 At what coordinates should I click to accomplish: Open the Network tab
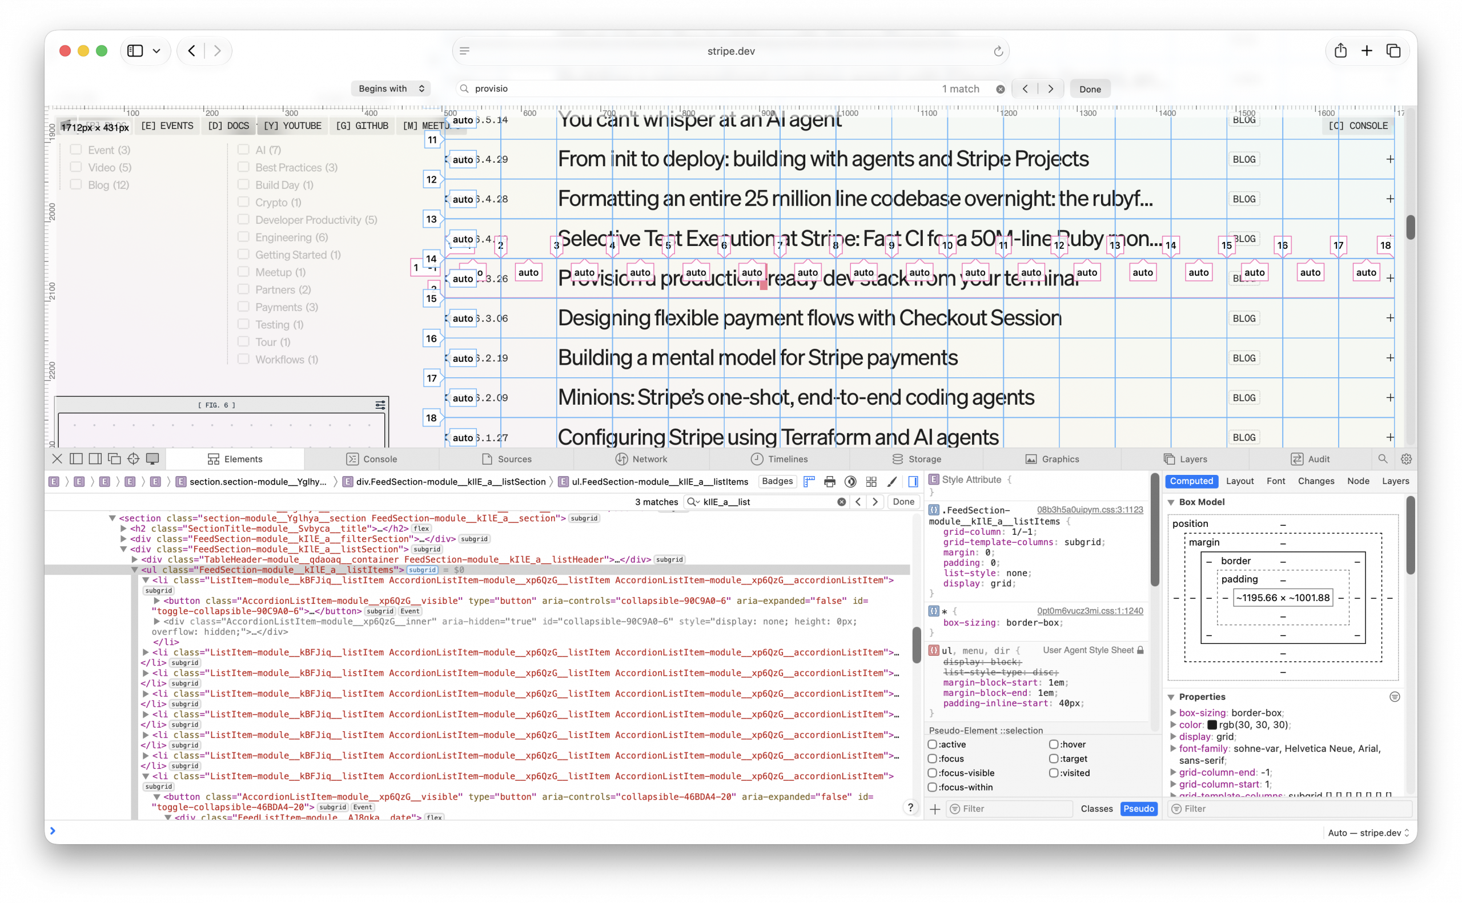point(642,459)
